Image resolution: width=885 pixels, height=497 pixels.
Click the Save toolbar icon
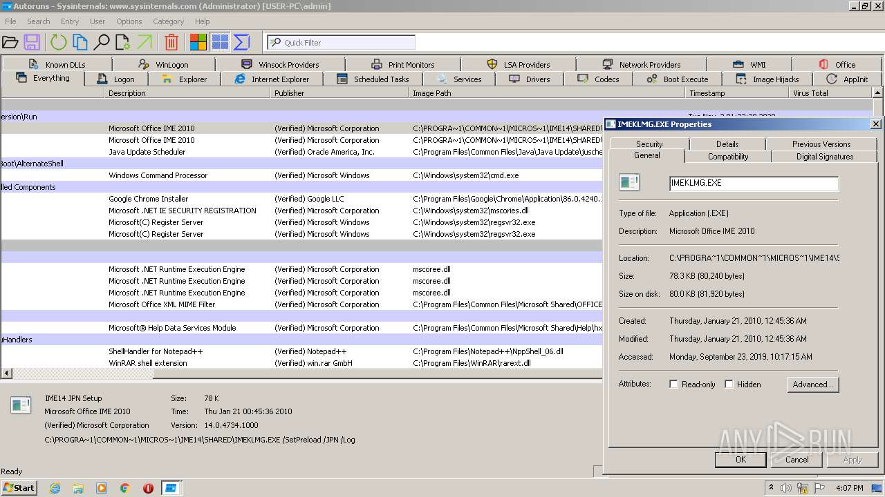[x=32, y=42]
